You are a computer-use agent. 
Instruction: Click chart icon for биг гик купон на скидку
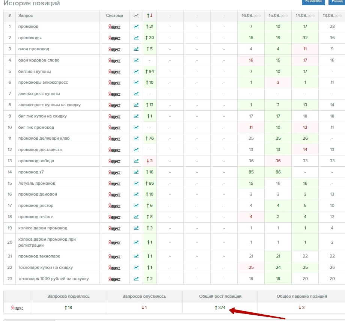point(136,116)
